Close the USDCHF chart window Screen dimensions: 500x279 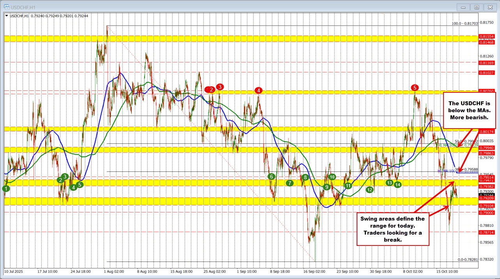click(489, 7)
